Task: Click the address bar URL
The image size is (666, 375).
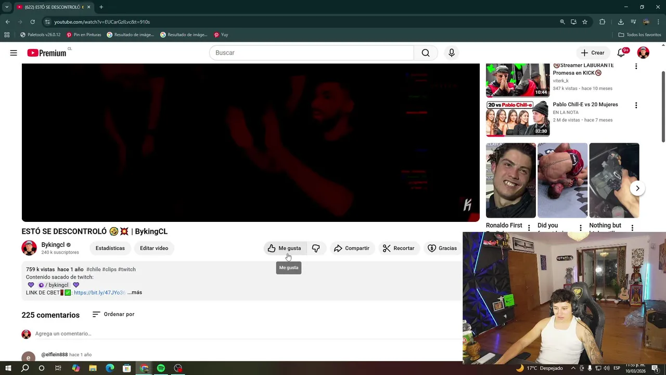Action: point(102,22)
